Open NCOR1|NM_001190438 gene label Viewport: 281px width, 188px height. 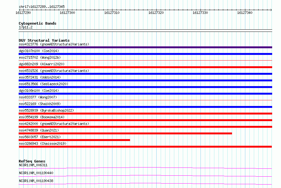point(36,181)
